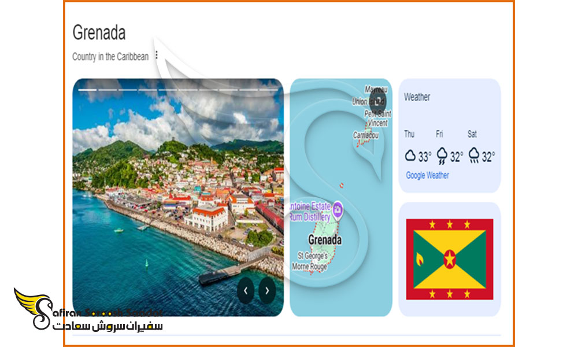Open the Google Weather link
Image resolution: width=578 pixels, height=347 pixels.
[x=428, y=176]
